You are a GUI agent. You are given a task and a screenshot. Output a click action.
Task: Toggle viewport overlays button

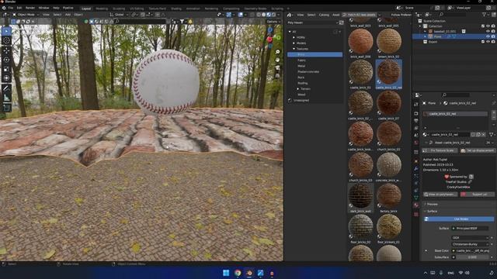point(241,15)
